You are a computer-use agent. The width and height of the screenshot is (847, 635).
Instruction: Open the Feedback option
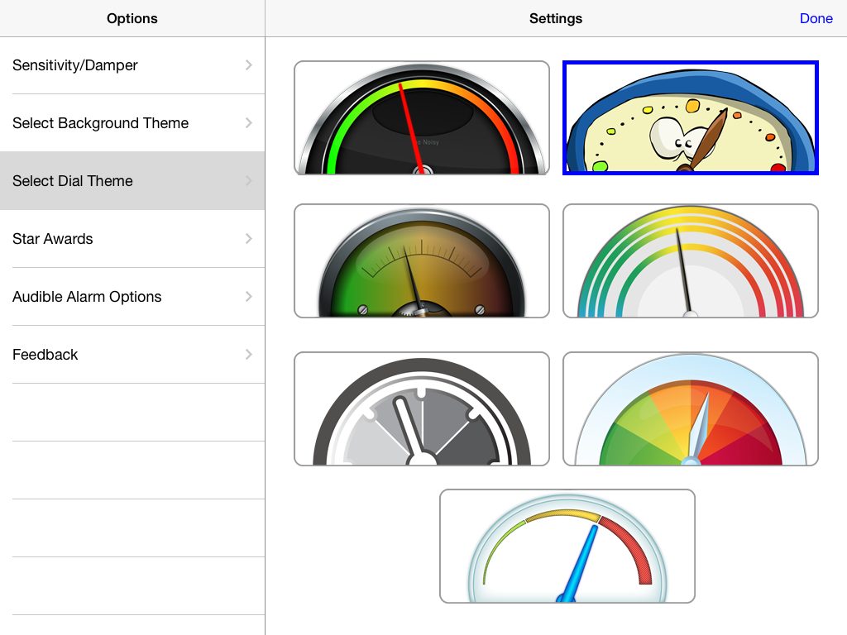(132, 354)
